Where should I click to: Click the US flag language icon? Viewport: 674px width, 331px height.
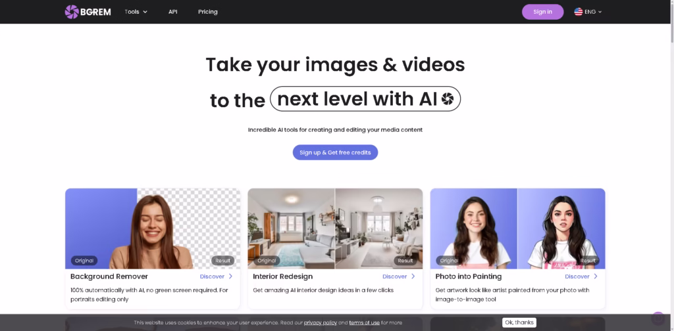click(x=578, y=12)
